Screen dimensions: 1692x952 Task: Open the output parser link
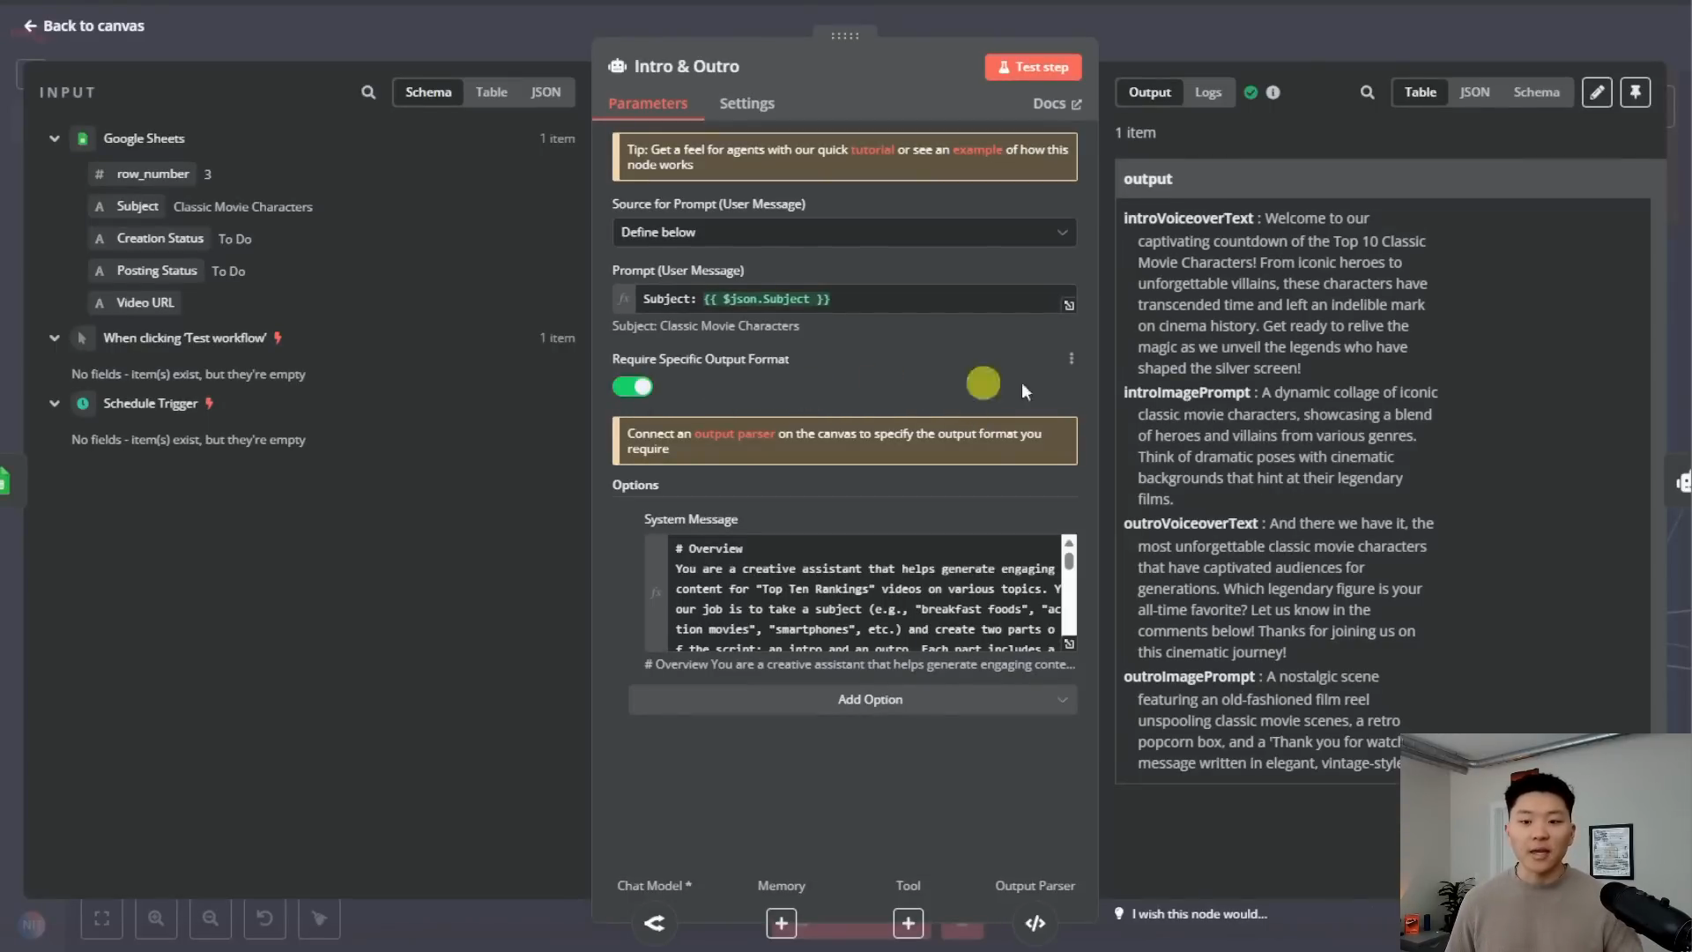click(x=734, y=434)
